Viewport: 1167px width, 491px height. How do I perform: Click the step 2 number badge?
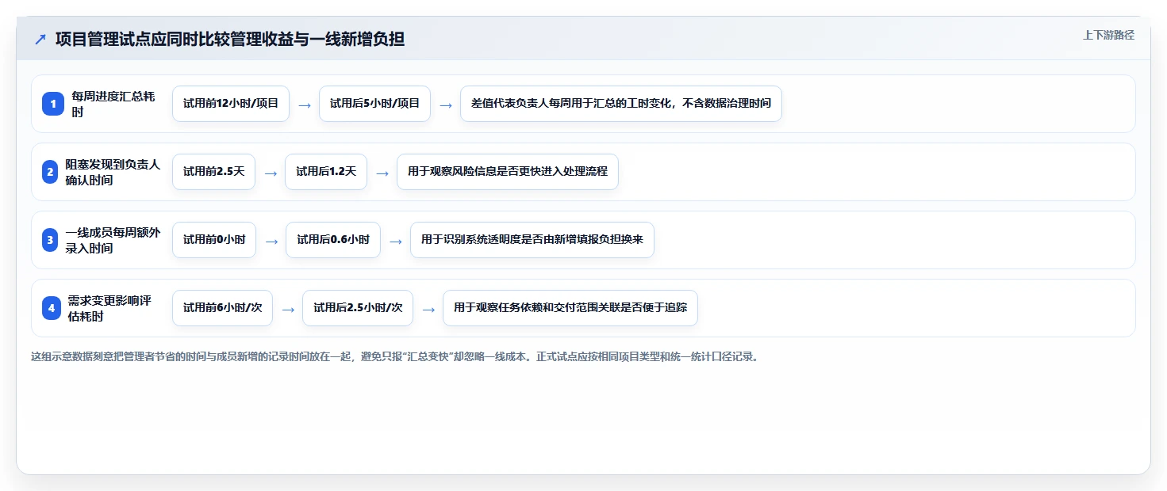click(x=51, y=172)
